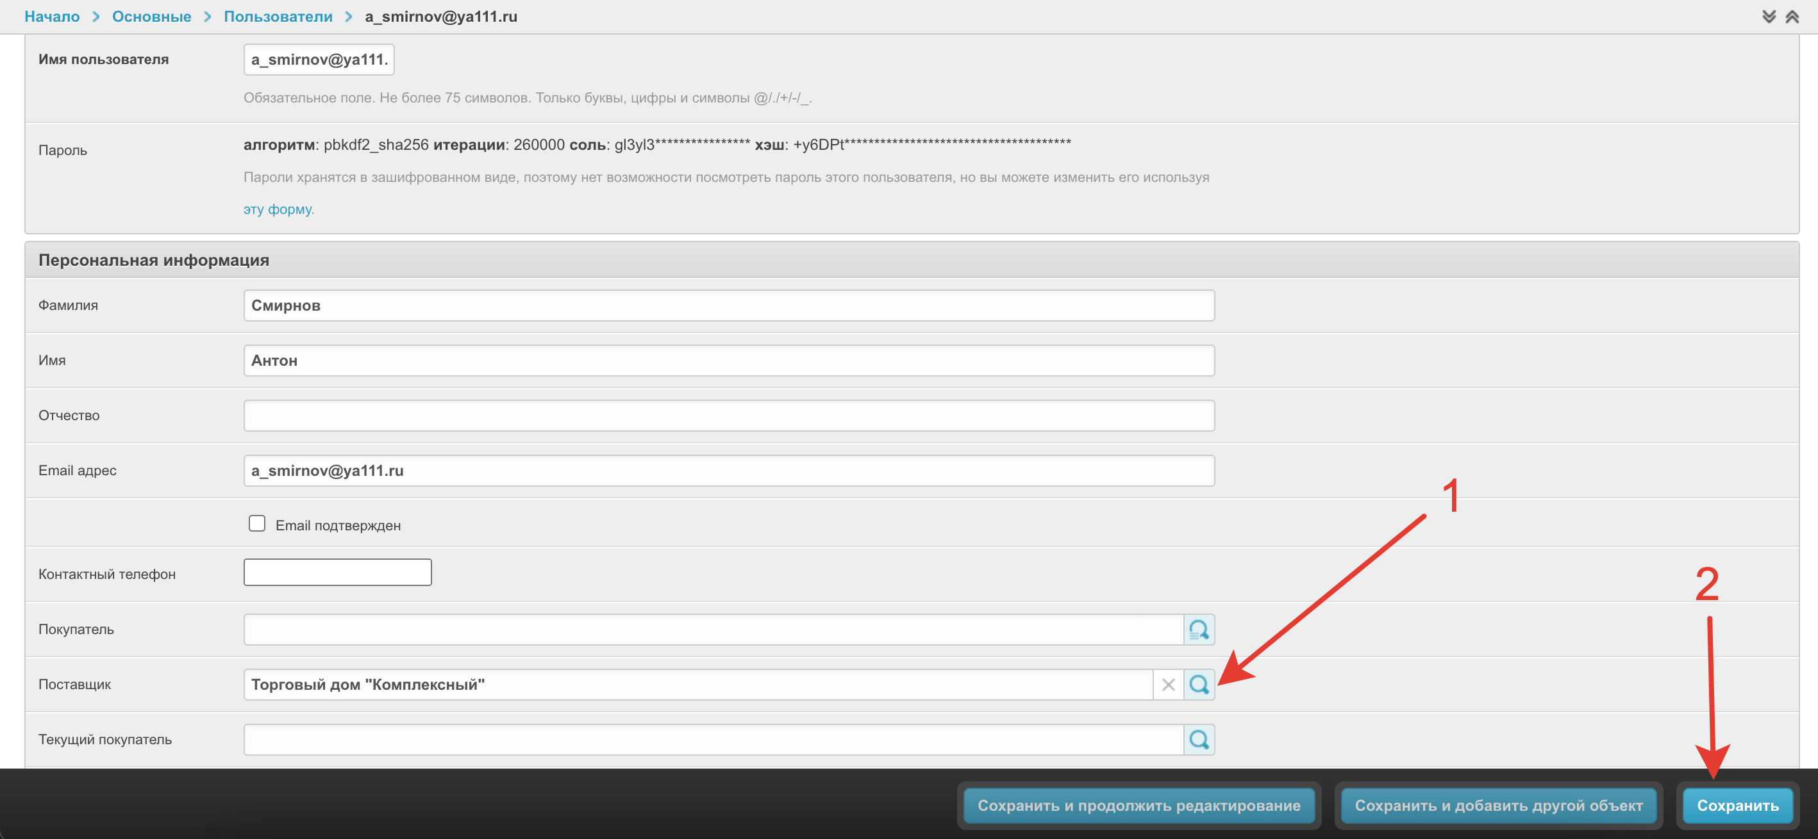Focus the Фамилия field
Screen dimensions: 1818x839
729,305
